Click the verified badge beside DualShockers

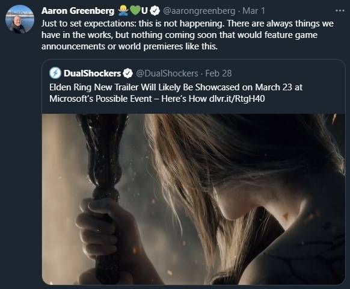(127, 73)
